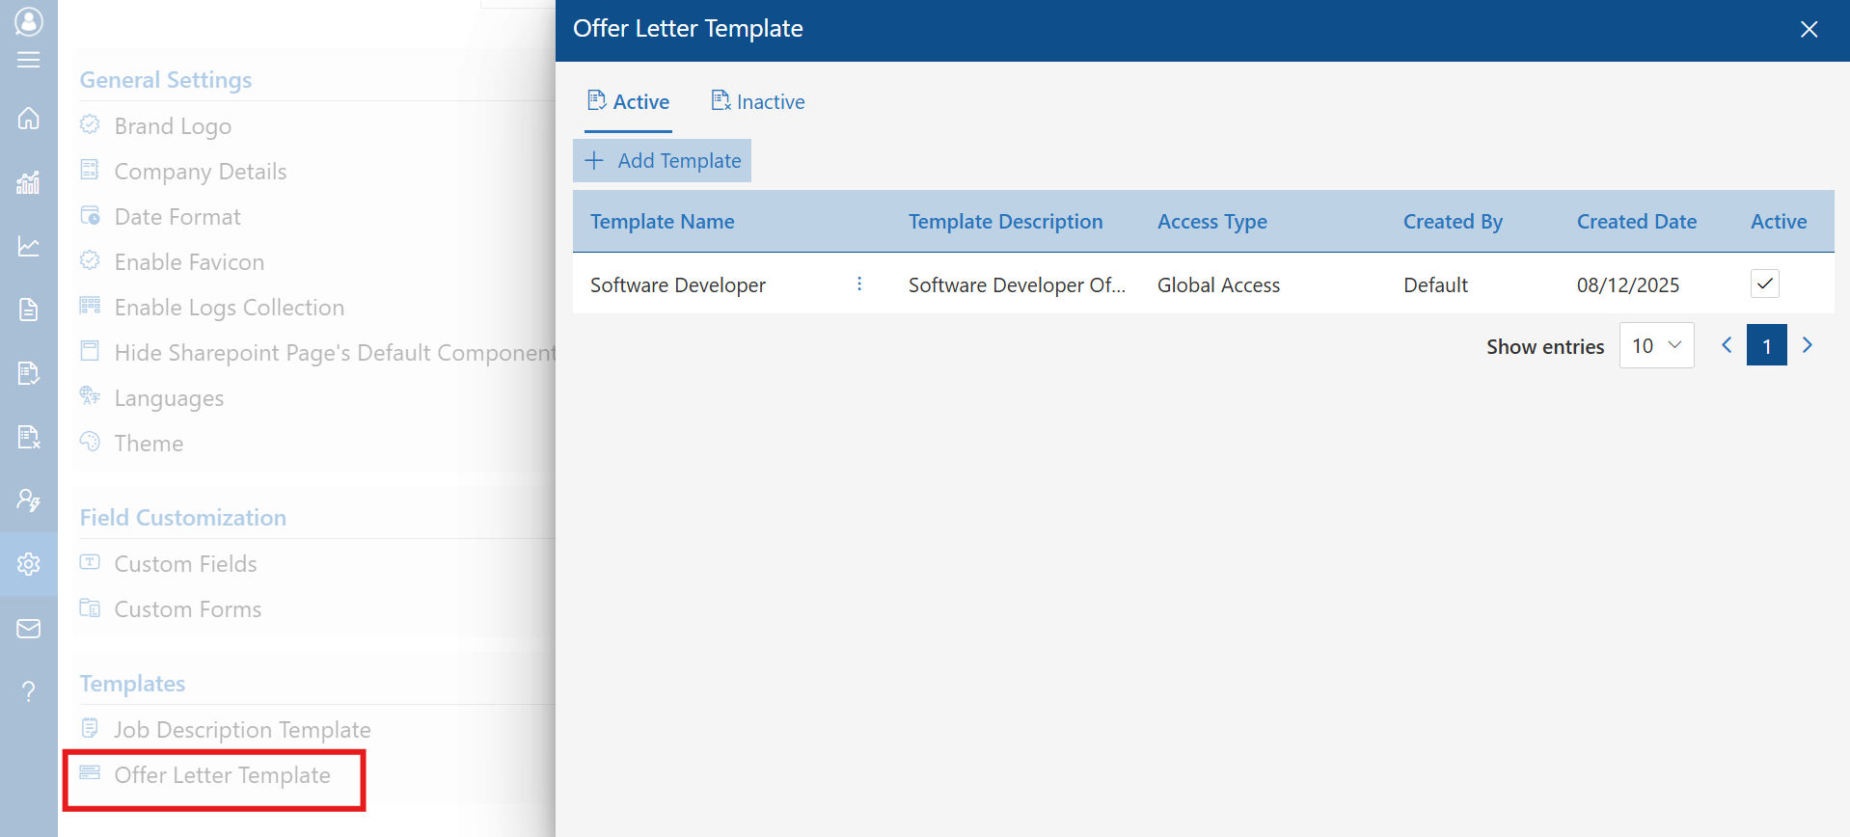Select page 1 in pagination

coord(1766,346)
